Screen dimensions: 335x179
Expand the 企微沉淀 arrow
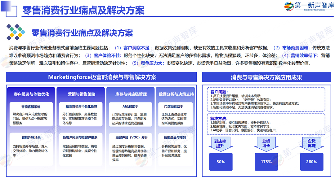(x=311, y=143)
